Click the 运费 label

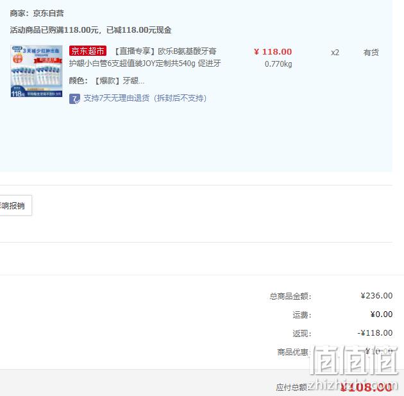click(301, 314)
